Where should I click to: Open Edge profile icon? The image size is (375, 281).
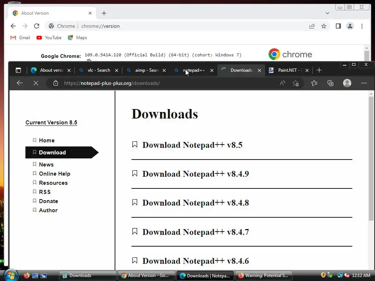(x=347, y=83)
